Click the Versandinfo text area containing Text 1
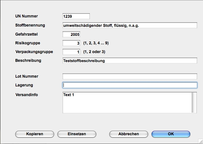The height and width of the screenshot is (144, 203). click(126, 103)
